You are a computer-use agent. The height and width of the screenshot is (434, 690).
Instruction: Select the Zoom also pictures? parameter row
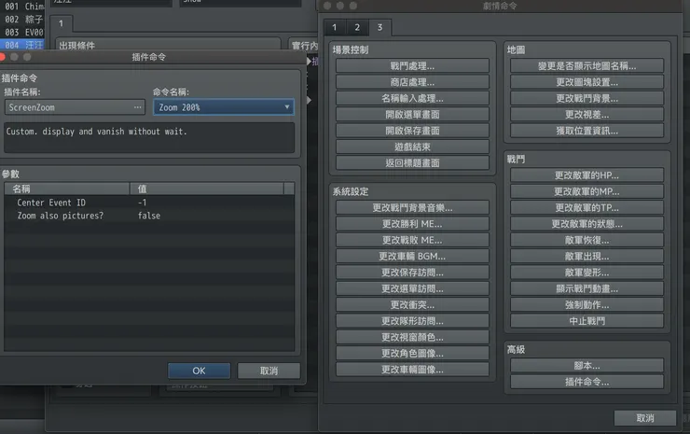pyautogui.click(x=149, y=216)
